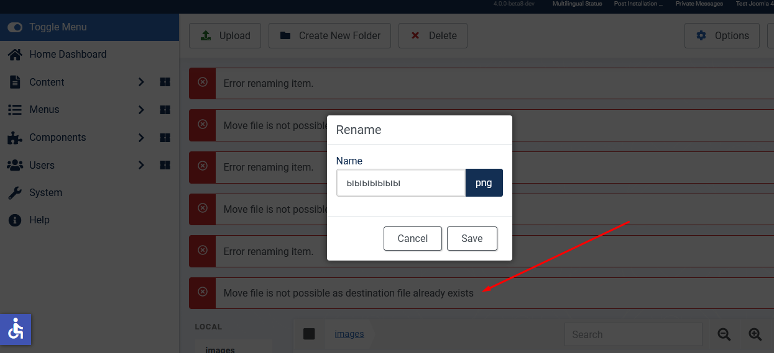Click the System wrench icon
Image resolution: width=774 pixels, height=353 pixels.
click(x=15, y=192)
